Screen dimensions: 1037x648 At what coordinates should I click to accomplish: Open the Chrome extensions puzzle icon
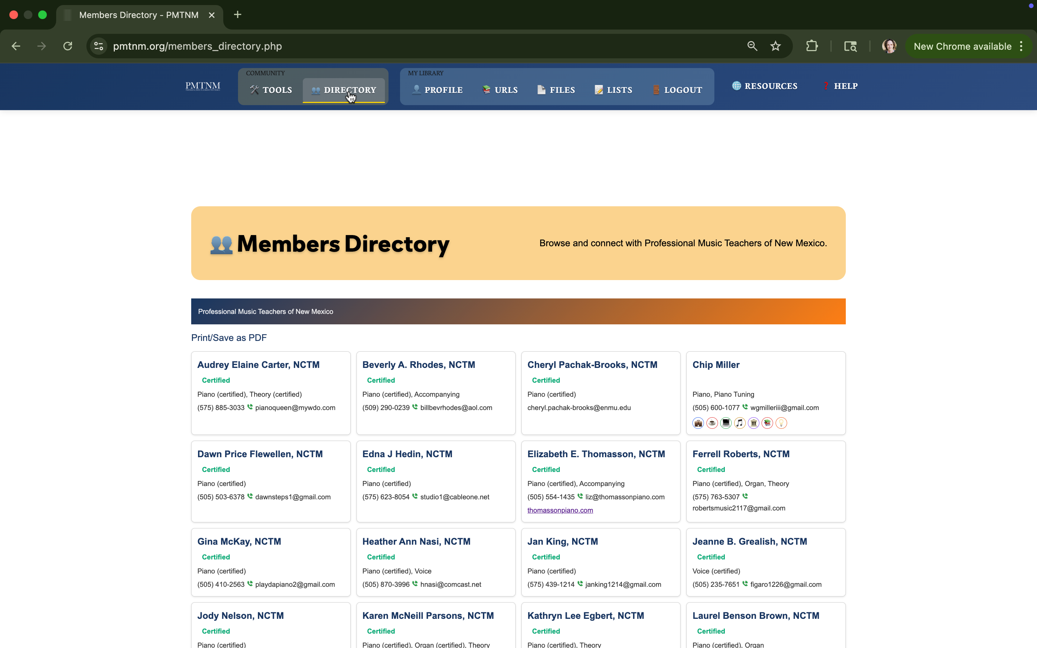point(812,46)
